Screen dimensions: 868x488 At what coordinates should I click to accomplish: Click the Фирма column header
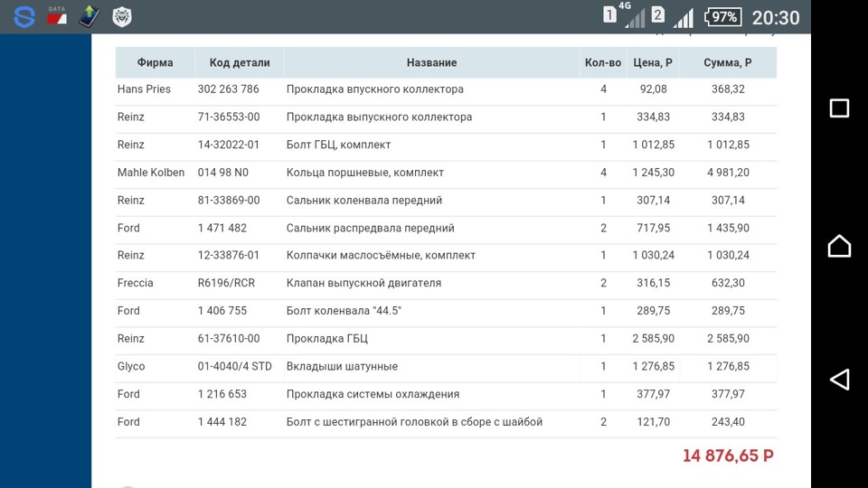(155, 62)
